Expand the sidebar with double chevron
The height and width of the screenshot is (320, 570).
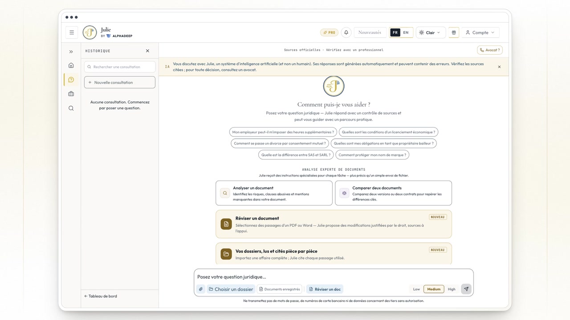[71, 52]
